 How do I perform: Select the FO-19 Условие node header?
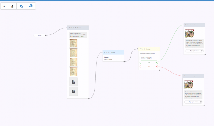(149, 49)
